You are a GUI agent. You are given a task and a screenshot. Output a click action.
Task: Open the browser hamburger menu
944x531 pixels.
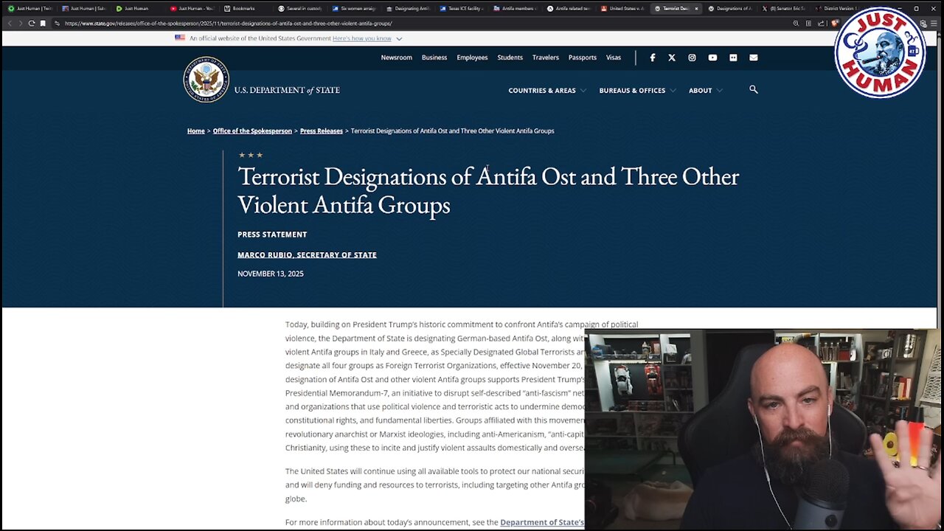934,24
